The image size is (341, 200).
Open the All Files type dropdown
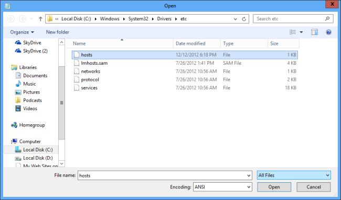294,175
